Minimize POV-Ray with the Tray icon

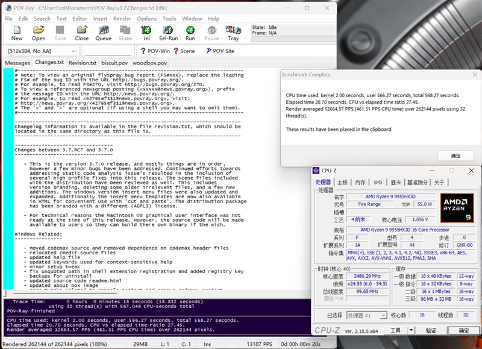coord(233,30)
